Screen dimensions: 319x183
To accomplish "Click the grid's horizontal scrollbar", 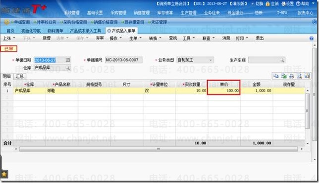I will point(159,149).
